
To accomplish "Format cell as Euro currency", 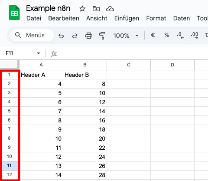I will (x=153, y=35).
